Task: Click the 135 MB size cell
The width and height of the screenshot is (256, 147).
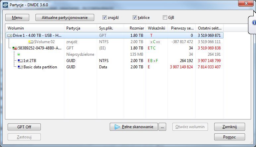Action: pos(137,54)
